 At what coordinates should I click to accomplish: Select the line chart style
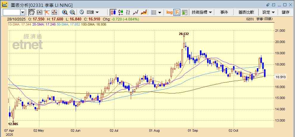(x=136, y=12)
